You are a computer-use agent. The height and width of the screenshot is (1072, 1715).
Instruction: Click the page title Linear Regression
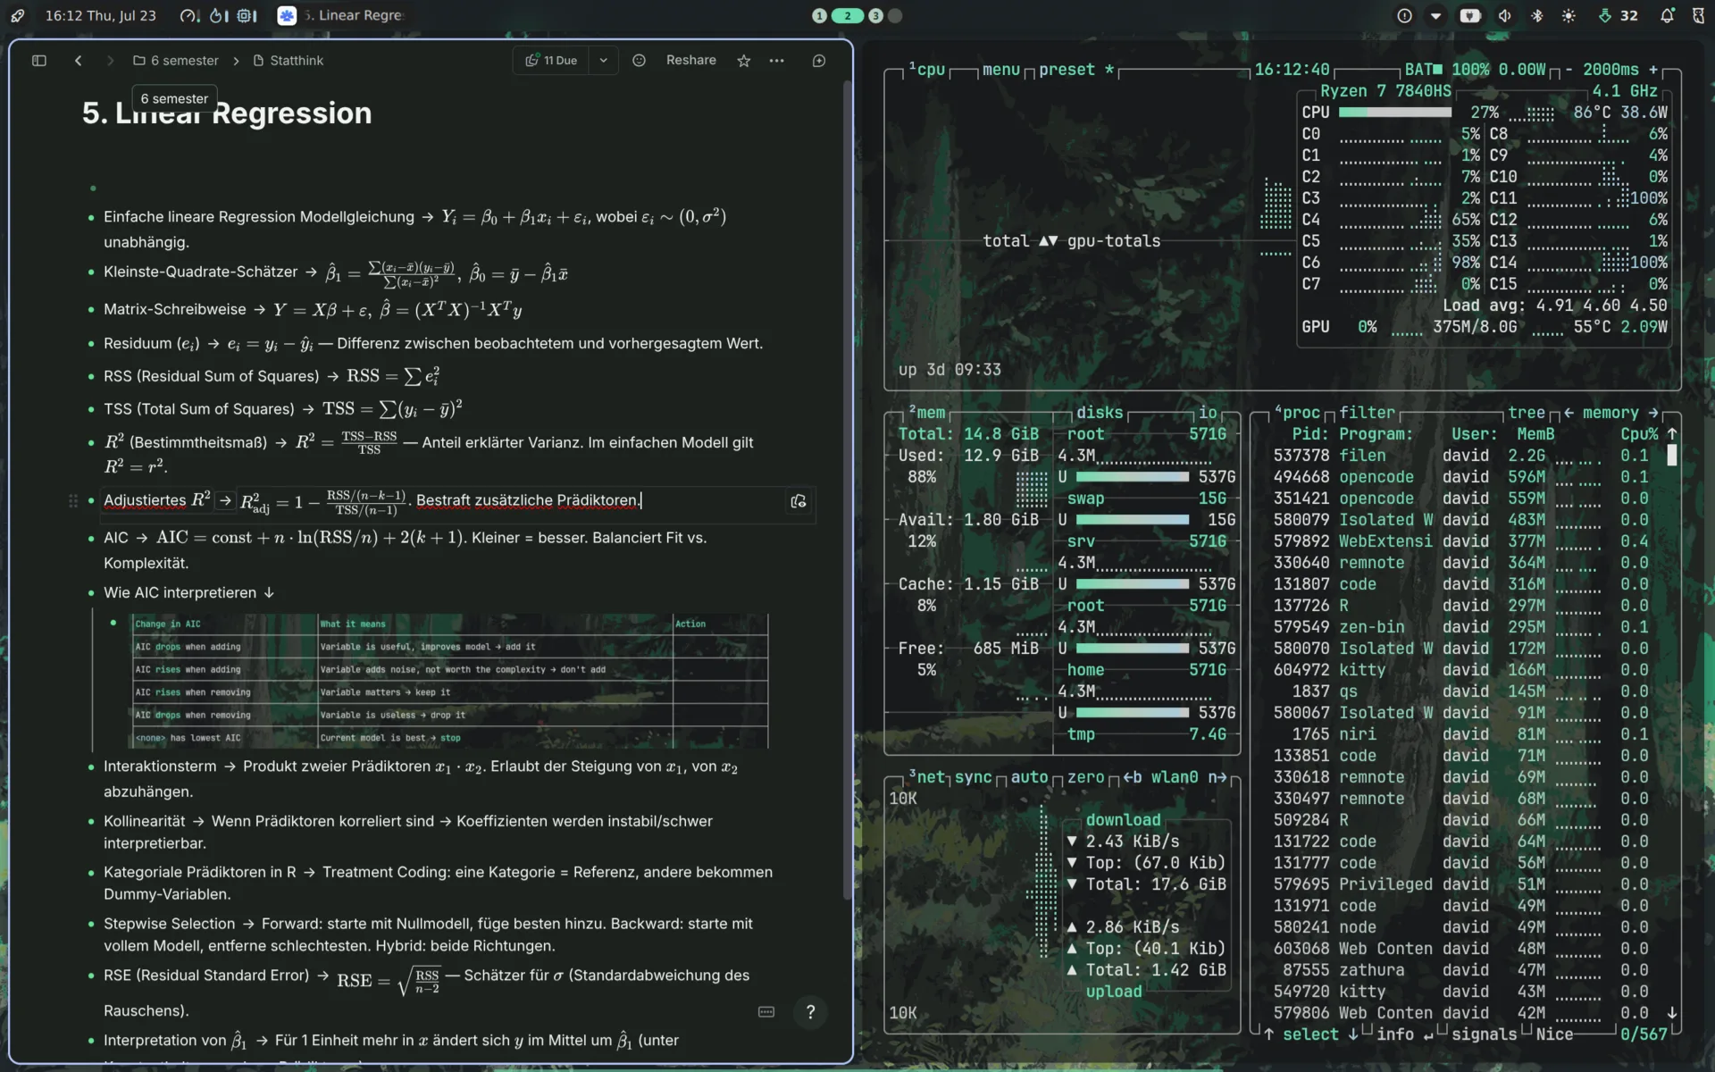(227, 113)
